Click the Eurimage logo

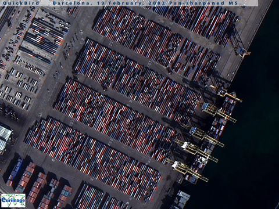(13, 200)
